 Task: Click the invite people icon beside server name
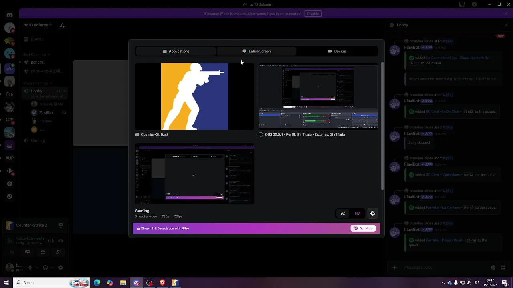62,25
